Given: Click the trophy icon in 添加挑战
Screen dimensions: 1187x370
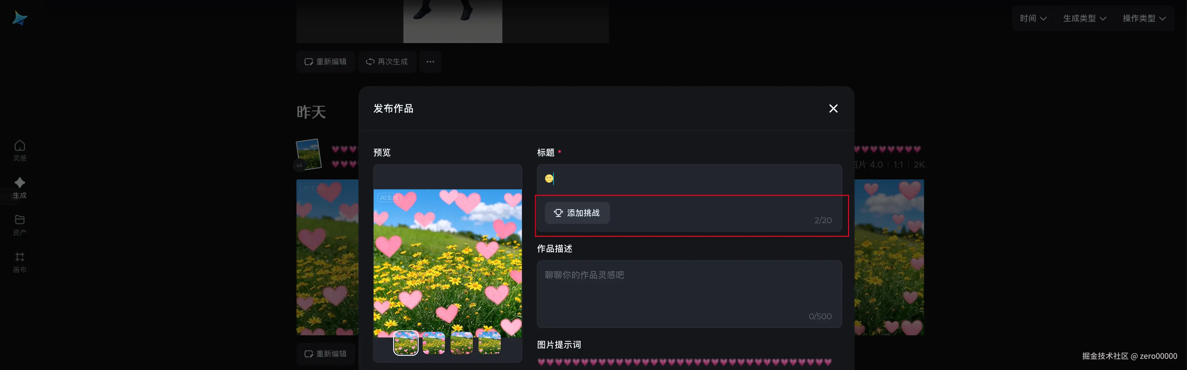Looking at the screenshot, I should tap(558, 213).
